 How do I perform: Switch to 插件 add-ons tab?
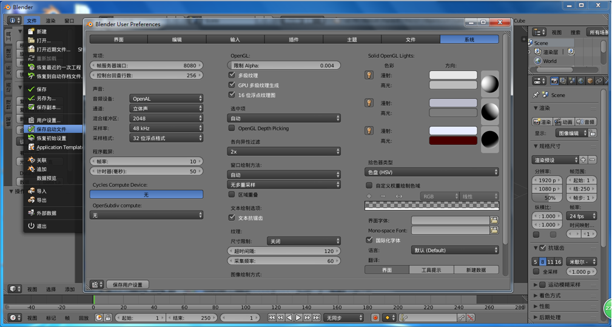coord(294,39)
